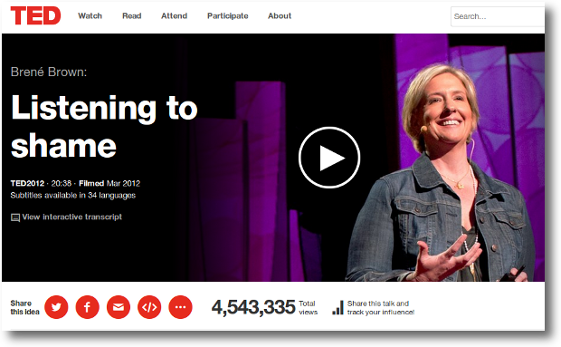The width and height of the screenshot is (561, 347).
Task: Share the talk on Twitter
Action: 56,307
